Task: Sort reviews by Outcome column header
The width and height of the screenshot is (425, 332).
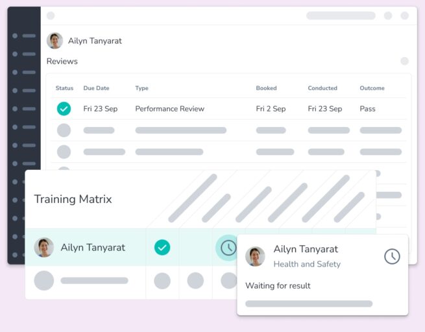Action: [372, 88]
